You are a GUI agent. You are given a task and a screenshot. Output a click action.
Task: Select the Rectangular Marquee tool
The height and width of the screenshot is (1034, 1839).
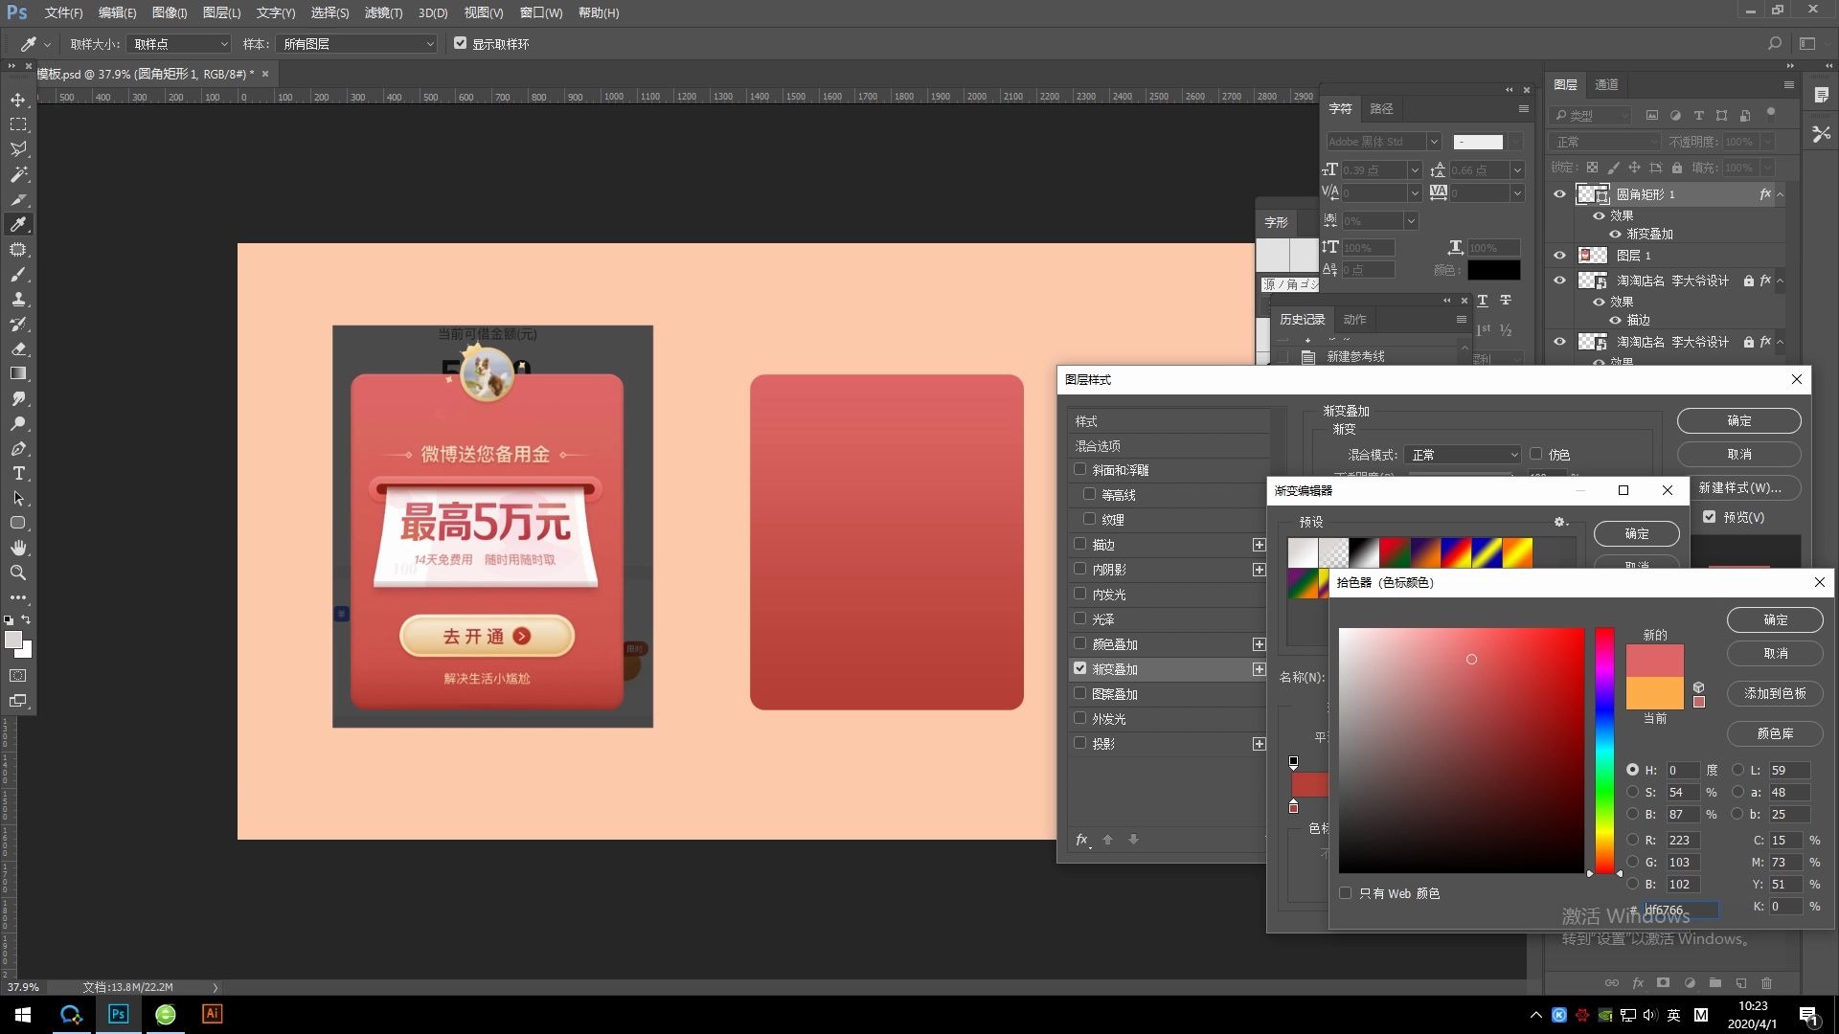point(18,124)
